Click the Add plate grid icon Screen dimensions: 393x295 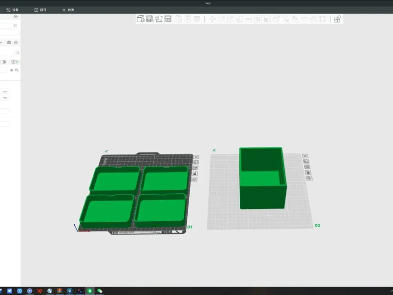(150, 19)
